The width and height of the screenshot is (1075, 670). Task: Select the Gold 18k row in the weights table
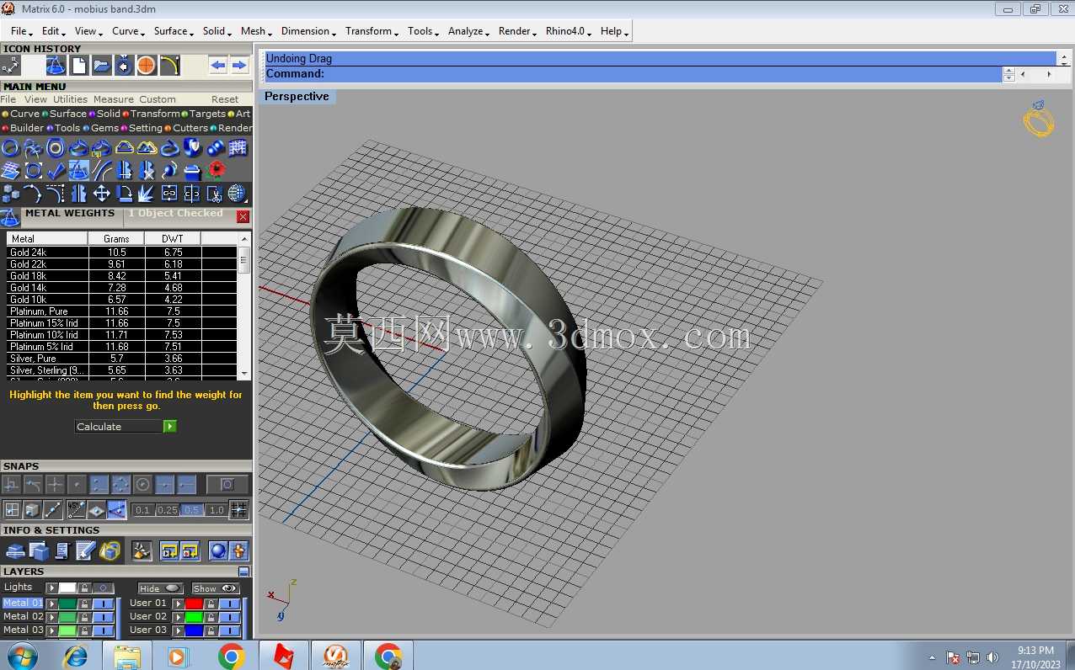click(122, 276)
